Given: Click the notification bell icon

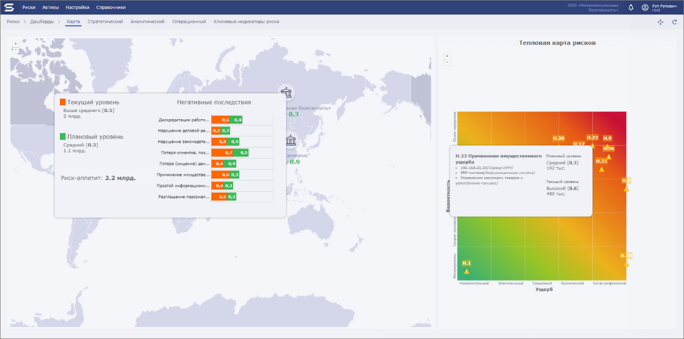Looking at the screenshot, I should [x=631, y=8].
